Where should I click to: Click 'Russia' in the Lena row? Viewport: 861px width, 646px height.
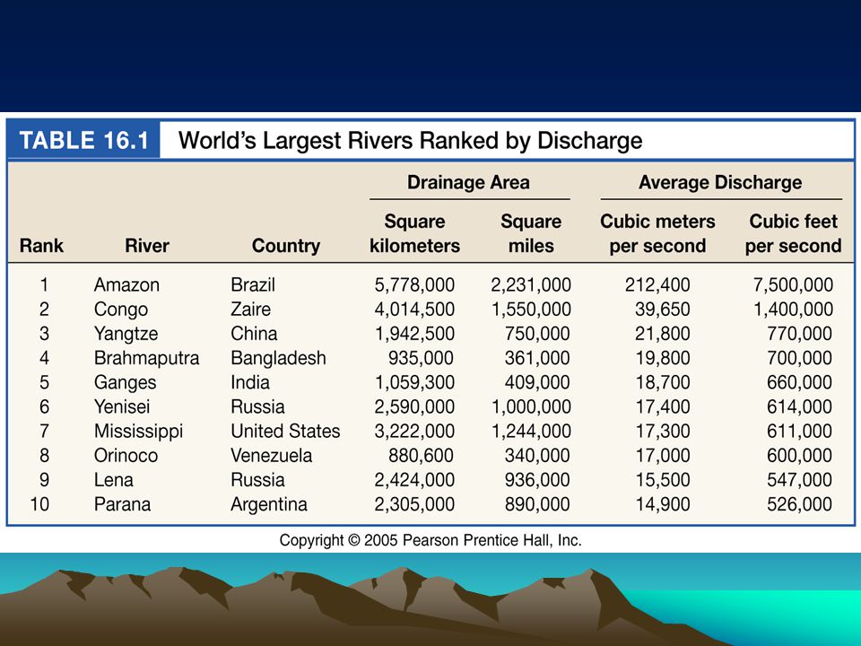pos(257,480)
